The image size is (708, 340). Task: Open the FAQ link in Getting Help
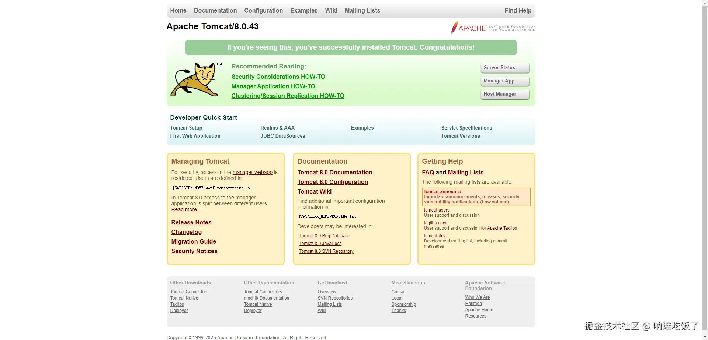tap(428, 173)
